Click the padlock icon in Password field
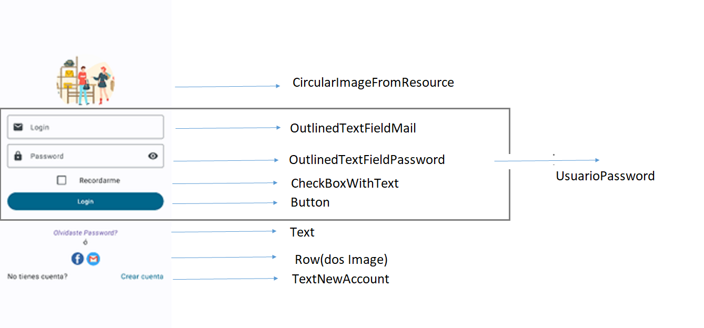This screenshot has width=704, height=328. pyautogui.click(x=18, y=156)
